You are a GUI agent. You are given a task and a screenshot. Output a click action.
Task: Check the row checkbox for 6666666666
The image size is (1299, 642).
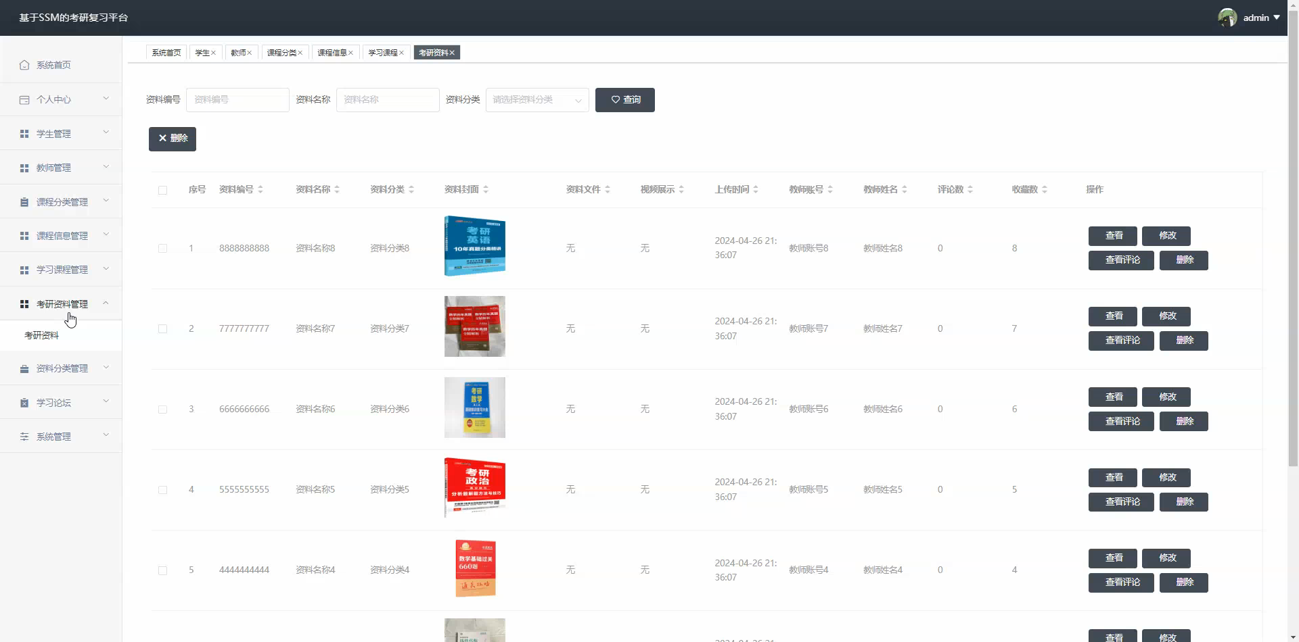(x=162, y=409)
